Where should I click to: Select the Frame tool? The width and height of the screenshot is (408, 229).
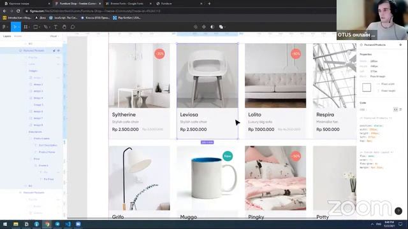tap(25, 27)
